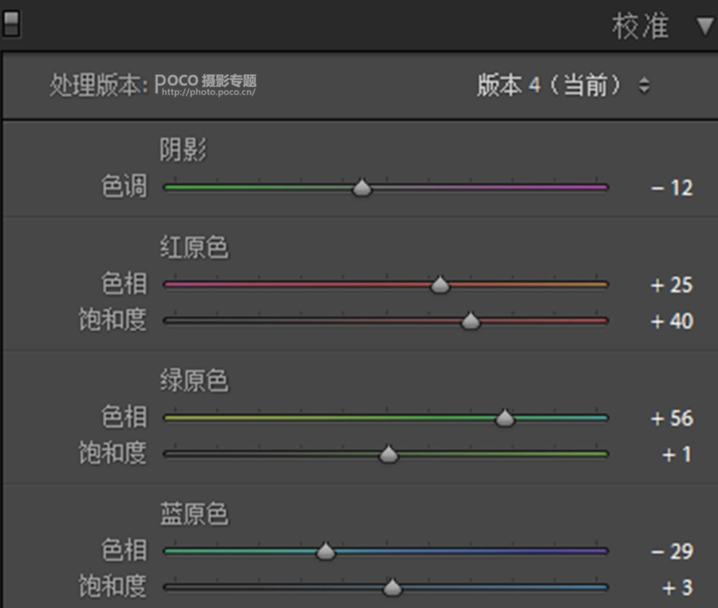This screenshot has height=608, width=718.
Task: Click the green hue value +56
Action: tap(672, 419)
